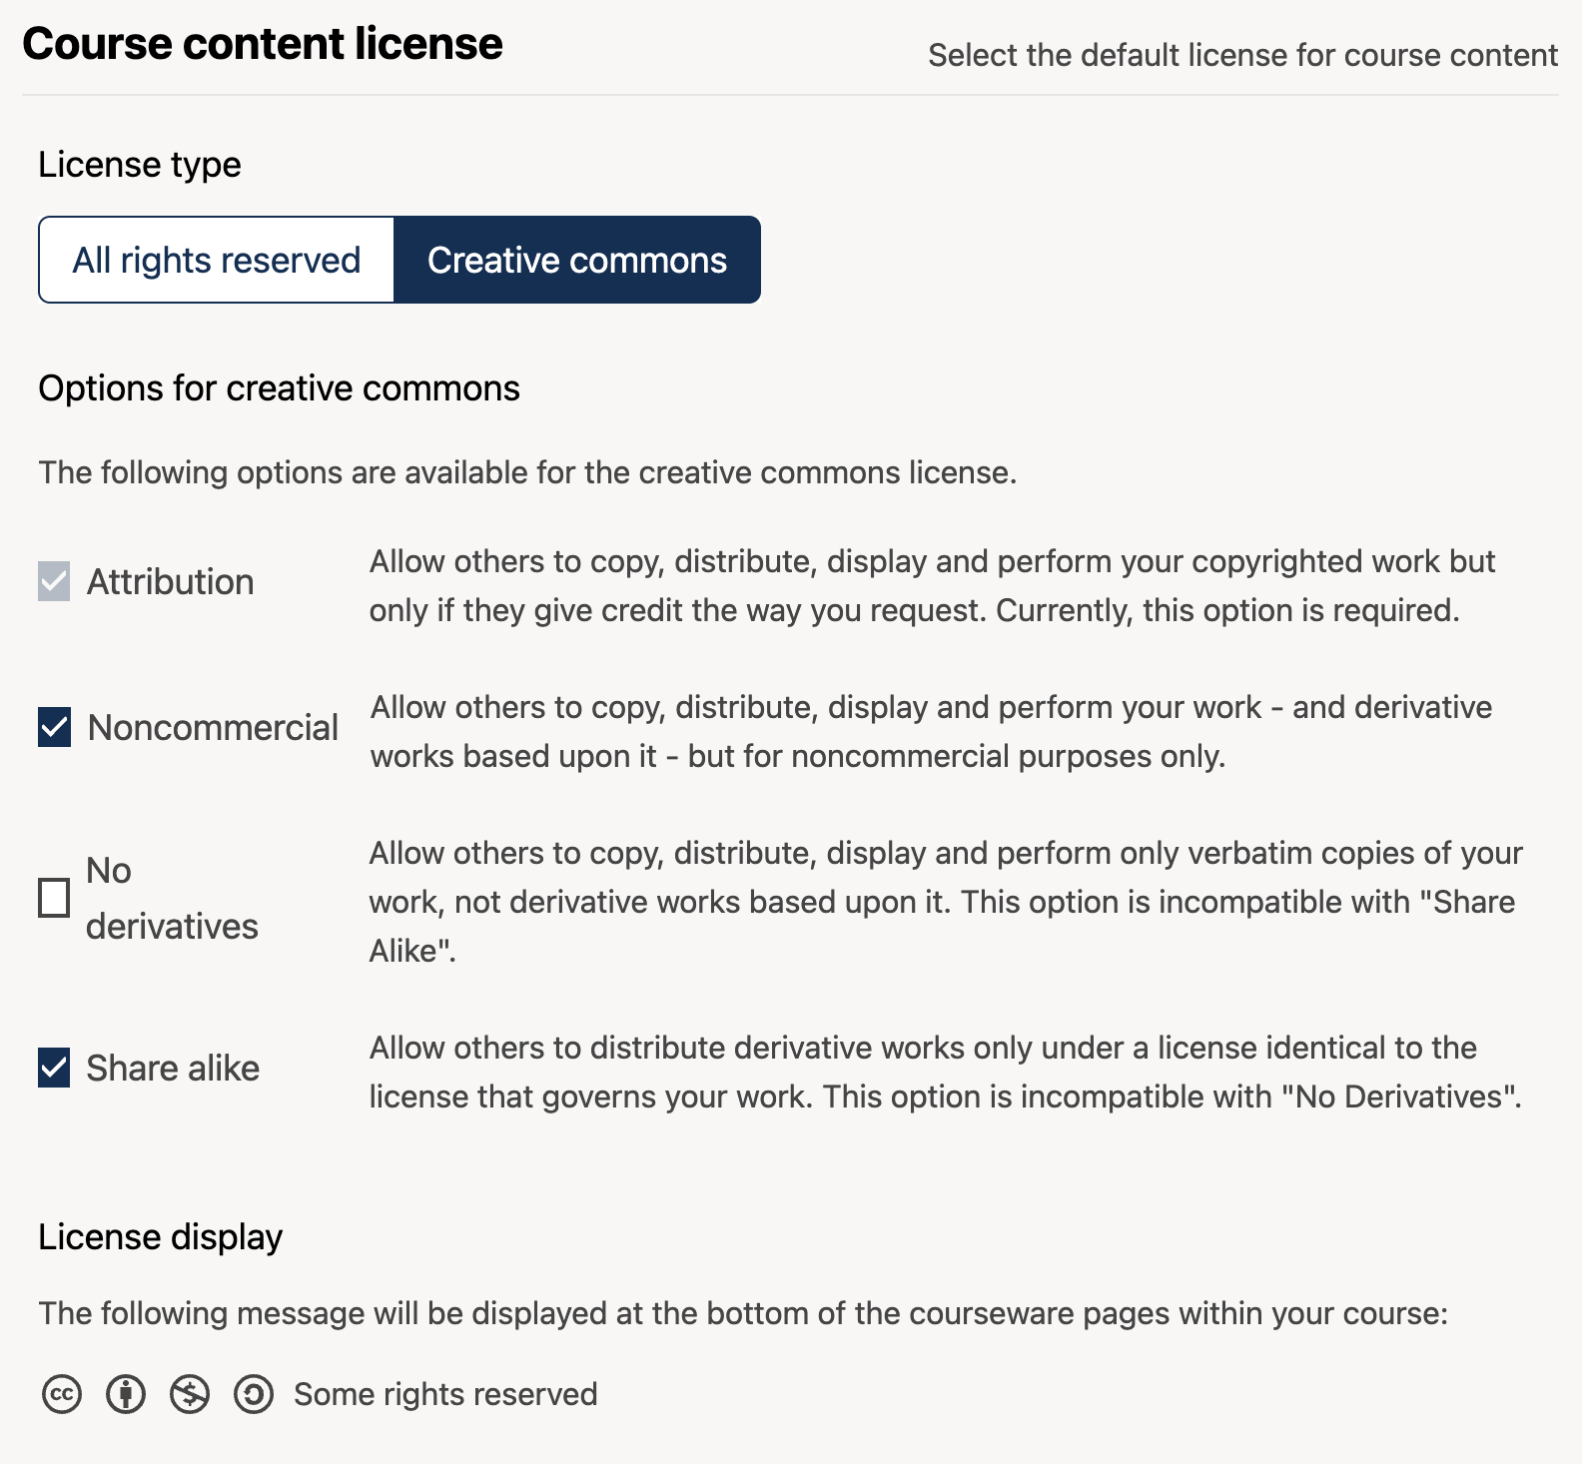Click the Creative Commons CC logo icon
This screenshot has width=1582, height=1464.
62,1394
